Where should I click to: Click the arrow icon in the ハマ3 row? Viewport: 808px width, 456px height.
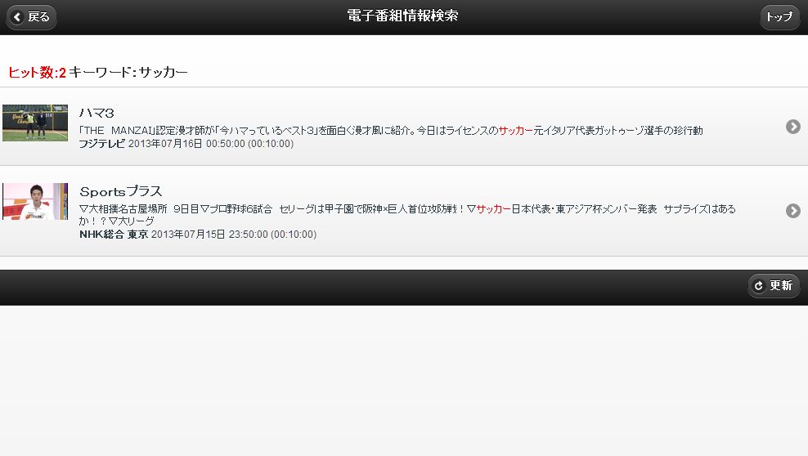coord(793,127)
